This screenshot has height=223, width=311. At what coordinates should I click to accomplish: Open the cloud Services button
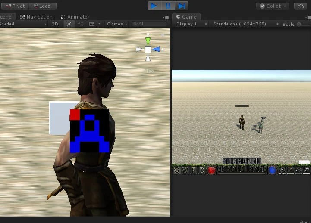coord(300,6)
